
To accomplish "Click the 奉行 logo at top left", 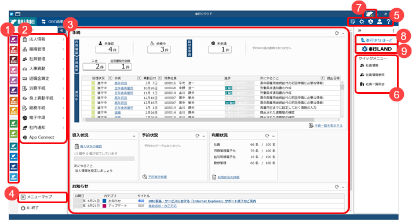I will click(23, 22).
